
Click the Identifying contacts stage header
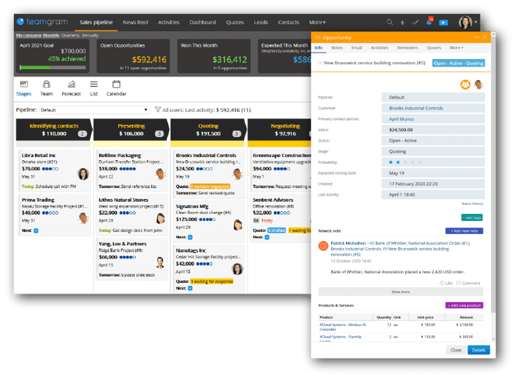(x=54, y=130)
